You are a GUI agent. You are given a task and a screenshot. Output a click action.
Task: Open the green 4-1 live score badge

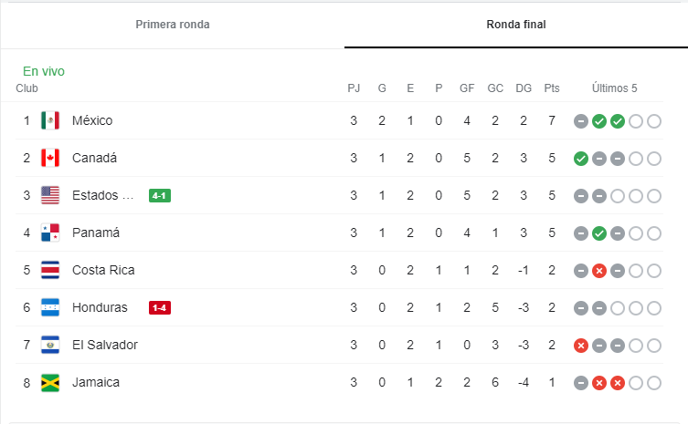160,195
